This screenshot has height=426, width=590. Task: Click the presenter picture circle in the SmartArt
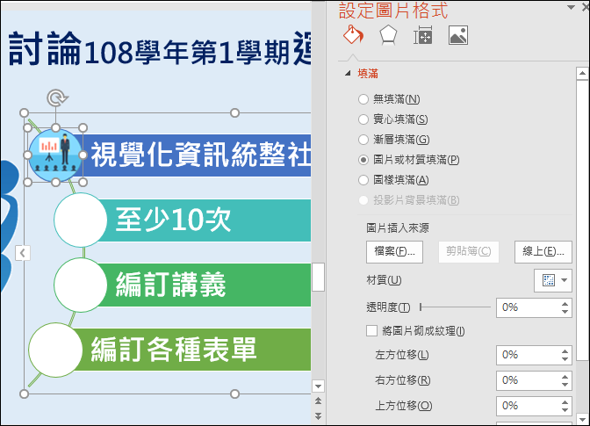55,155
